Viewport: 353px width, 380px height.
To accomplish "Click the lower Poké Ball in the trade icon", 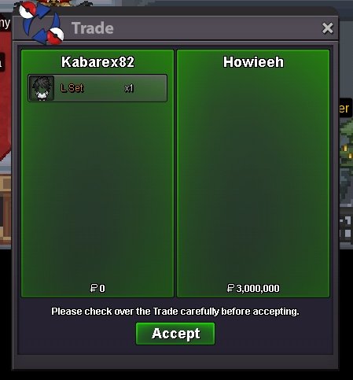I will tap(55, 35).
